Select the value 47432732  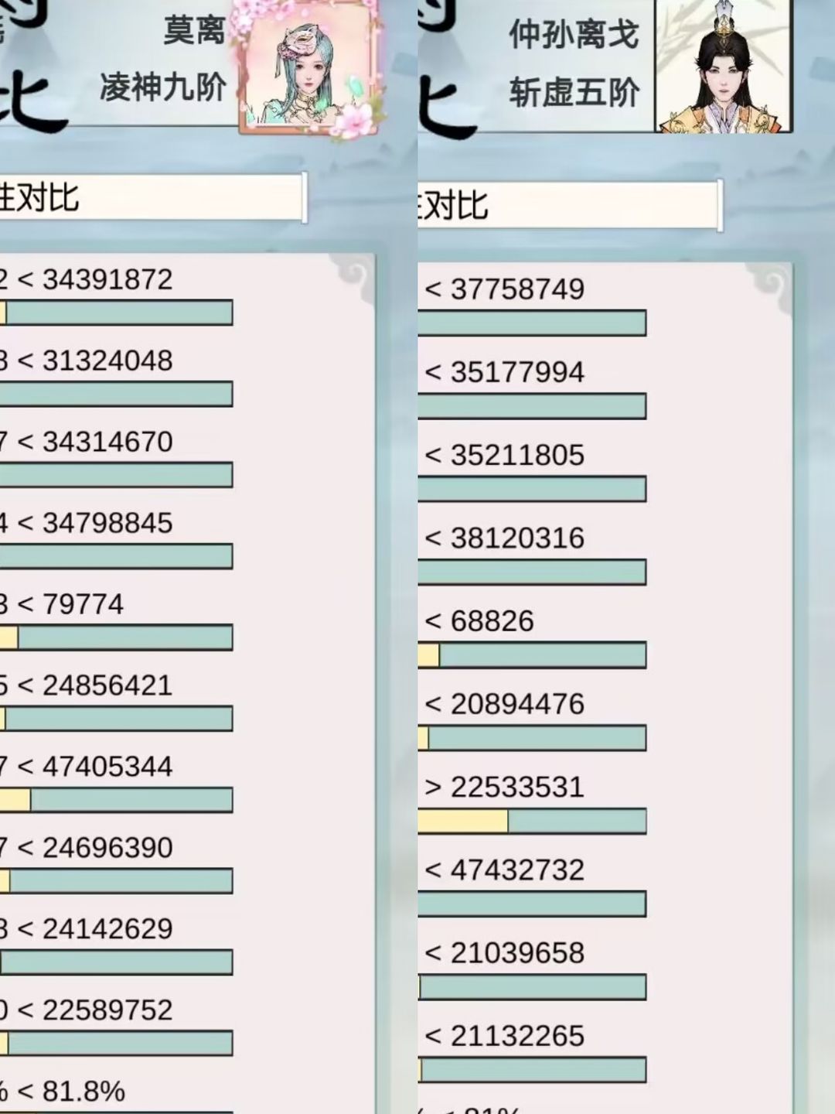coord(517,870)
